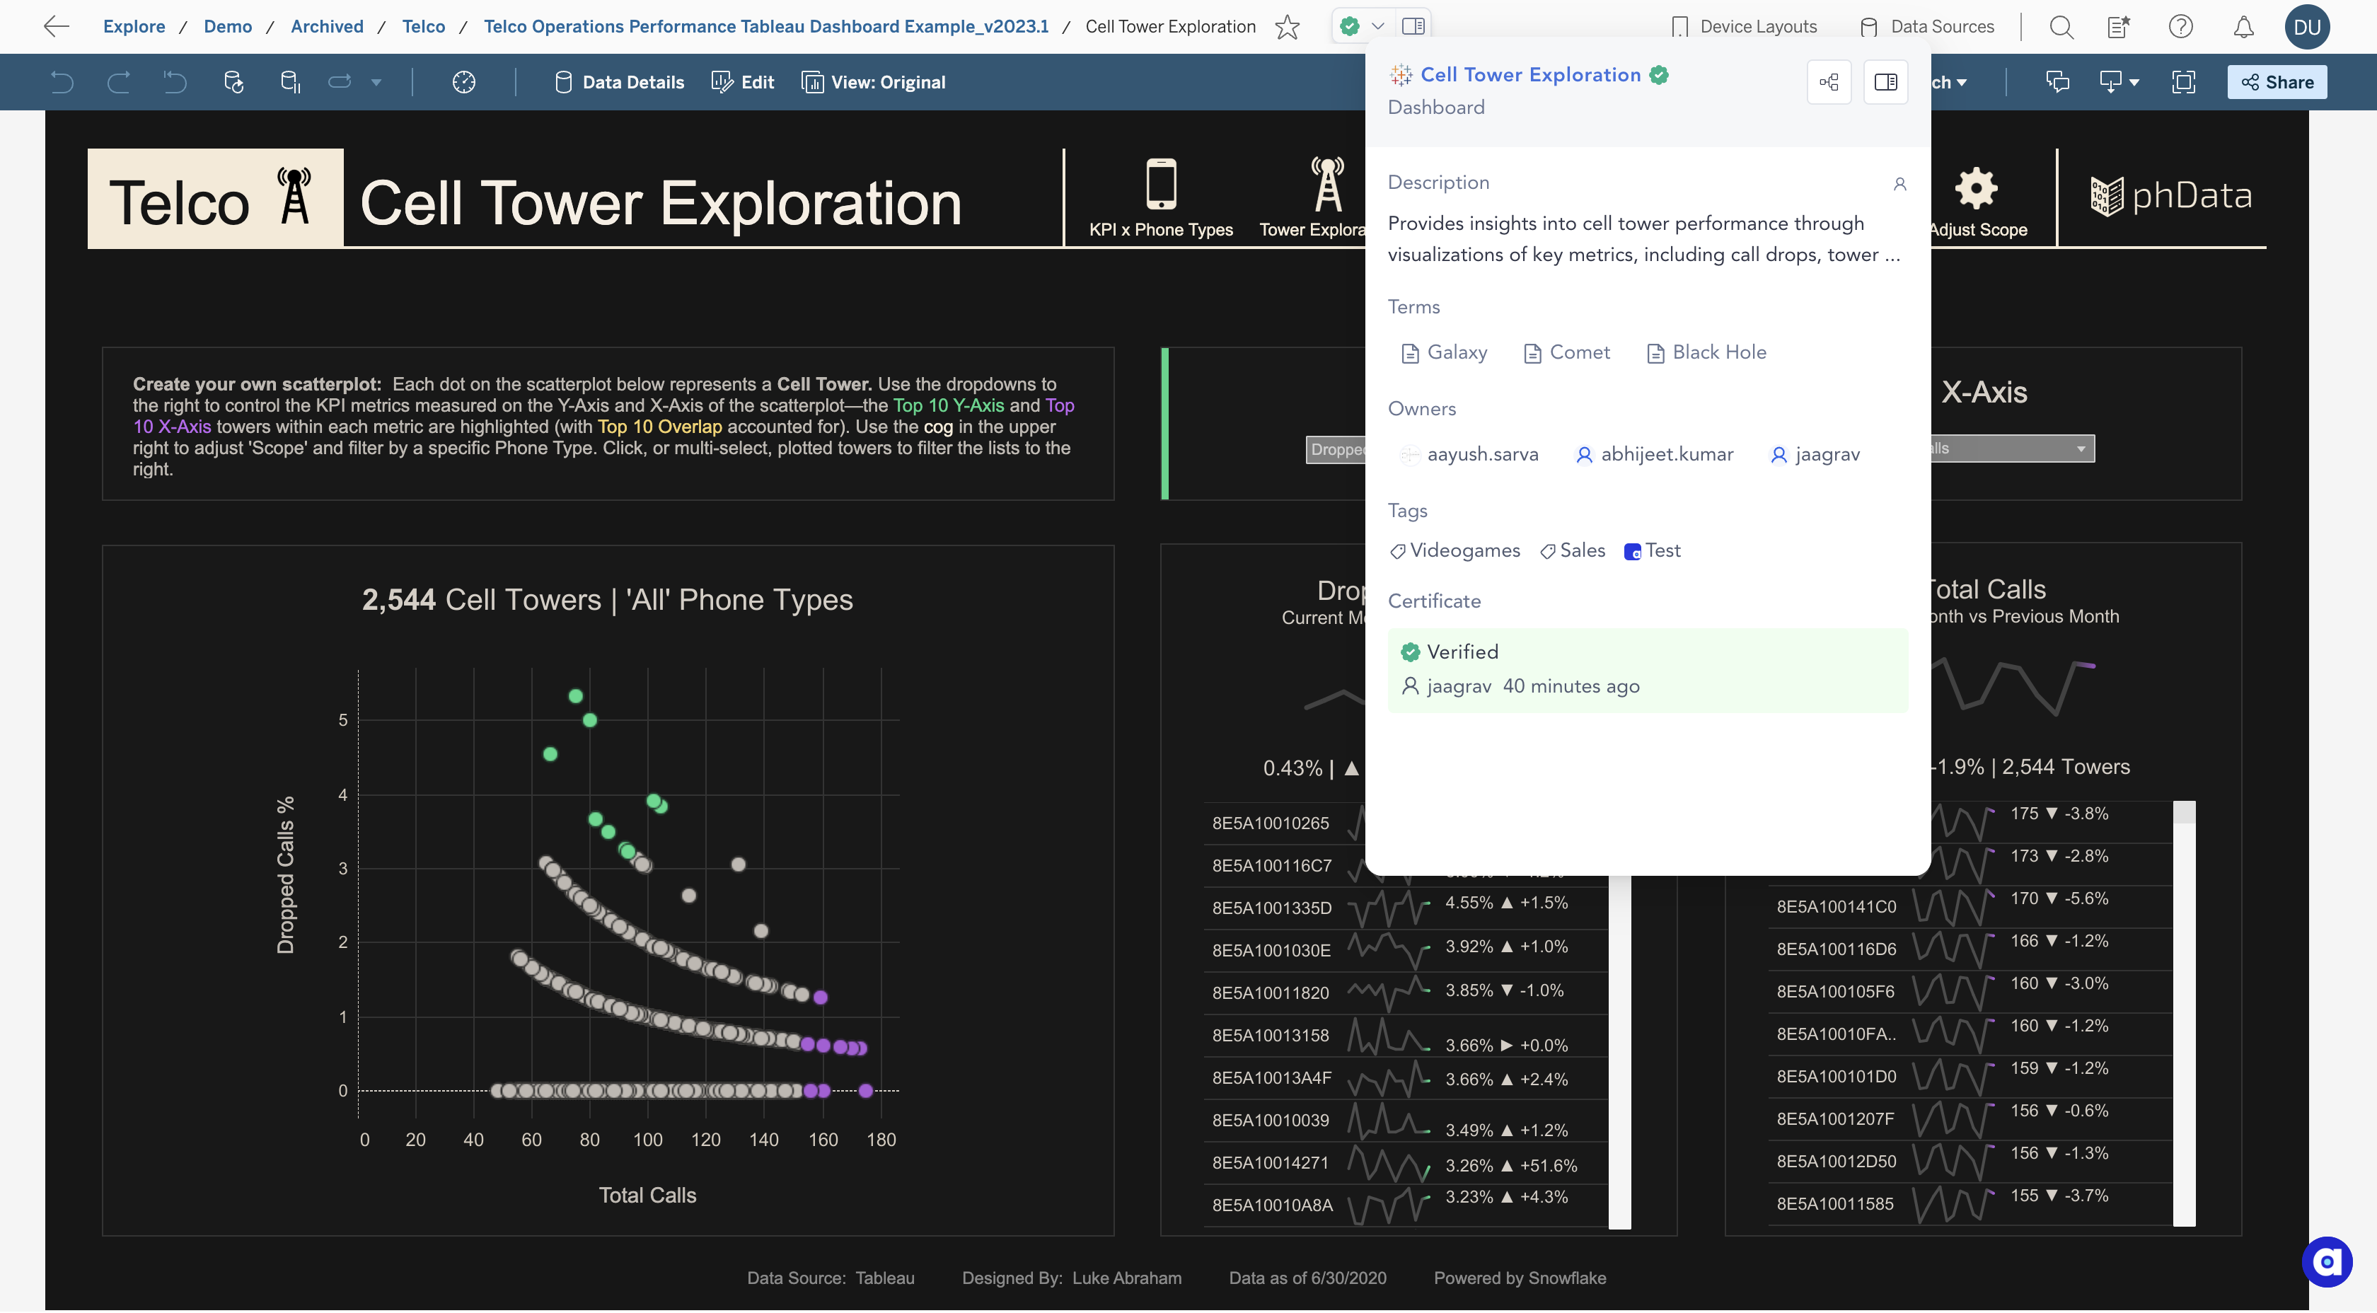
Task: Open the sidebar icon in the popup
Action: [1885, 82]
